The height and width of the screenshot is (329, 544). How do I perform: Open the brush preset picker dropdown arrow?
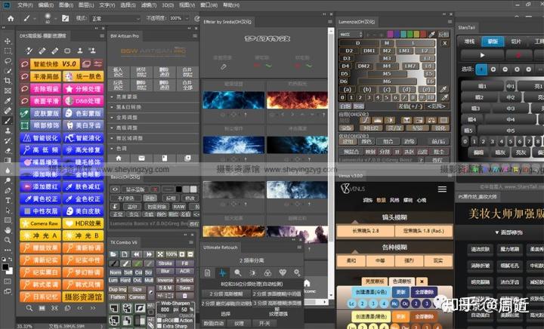tap(56, 18)
